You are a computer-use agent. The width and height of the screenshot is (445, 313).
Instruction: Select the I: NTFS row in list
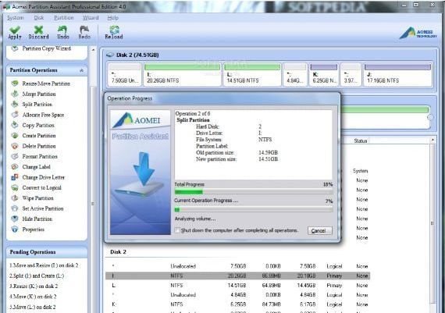[x=237, y=276]
